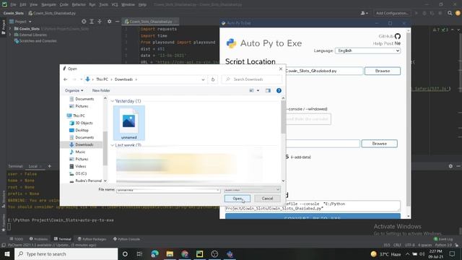Screen dimensions: 462x260
Task: Click the File name input box
Action: [x=168, y=190]
